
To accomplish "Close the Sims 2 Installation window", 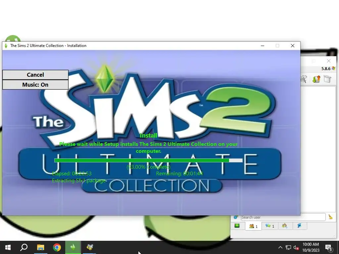I will tap(293, 46).
